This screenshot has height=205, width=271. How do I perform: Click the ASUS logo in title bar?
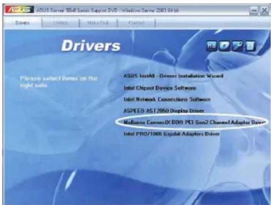(19, 10)
